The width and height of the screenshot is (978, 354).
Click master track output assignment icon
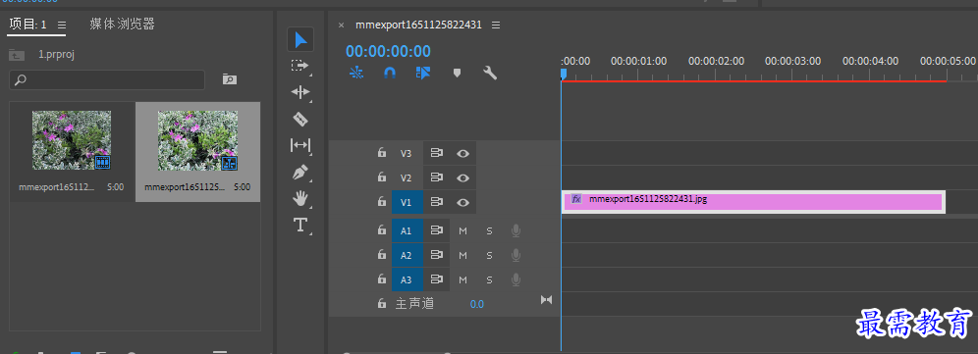(546, 300)
